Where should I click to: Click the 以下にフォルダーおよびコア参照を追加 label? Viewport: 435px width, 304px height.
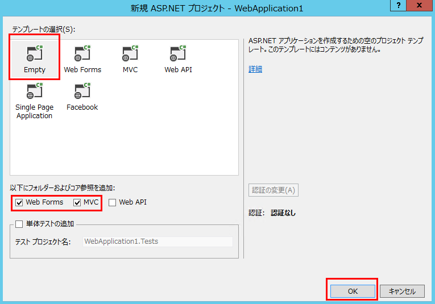[63, 188]
